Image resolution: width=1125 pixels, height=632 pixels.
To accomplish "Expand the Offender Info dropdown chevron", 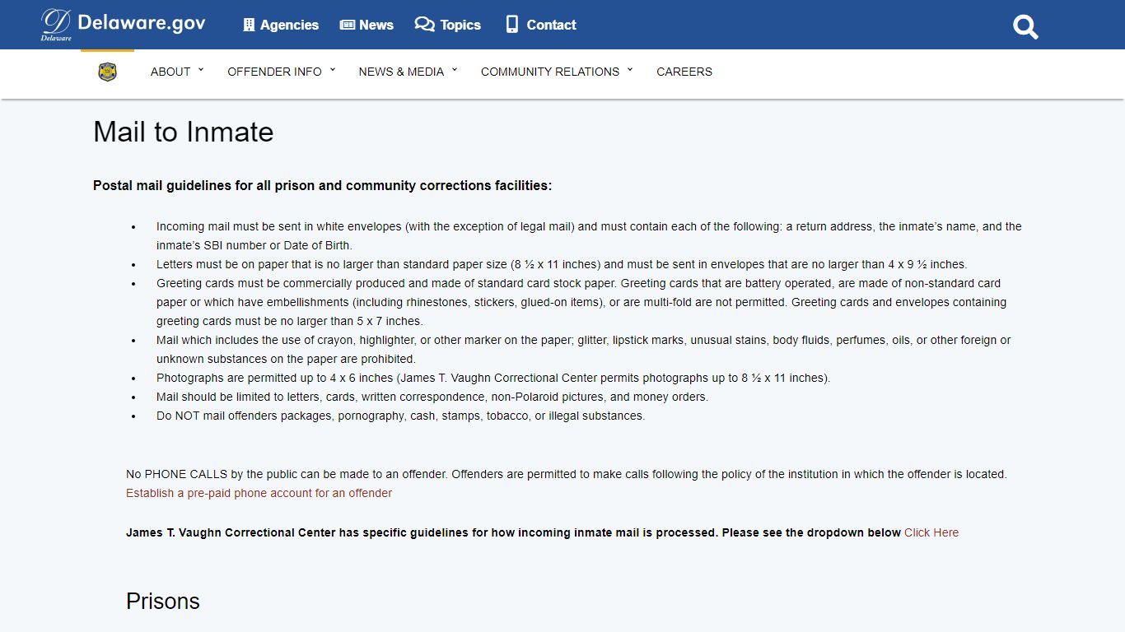I will [333, 70].
